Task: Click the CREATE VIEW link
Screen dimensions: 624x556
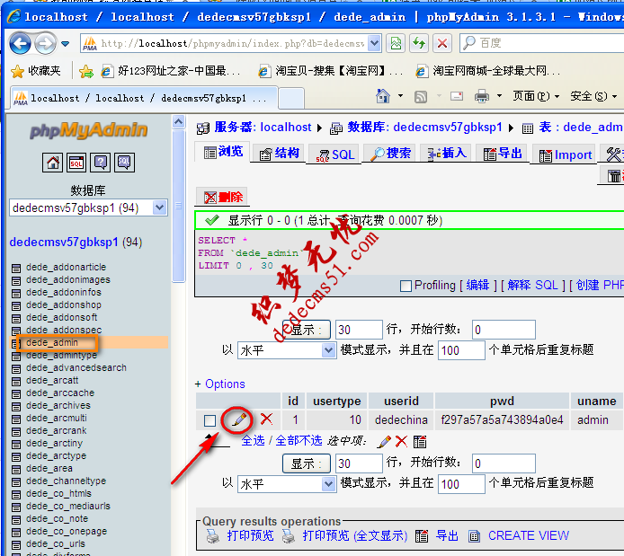Action: [x=528, y=535]
